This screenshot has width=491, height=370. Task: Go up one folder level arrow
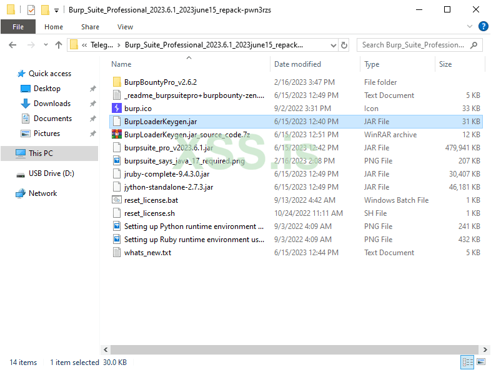click(x=59, y=45)
